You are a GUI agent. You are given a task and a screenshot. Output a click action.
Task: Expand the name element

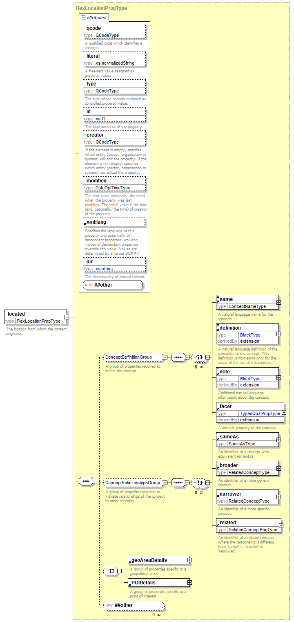coord(278,302)
